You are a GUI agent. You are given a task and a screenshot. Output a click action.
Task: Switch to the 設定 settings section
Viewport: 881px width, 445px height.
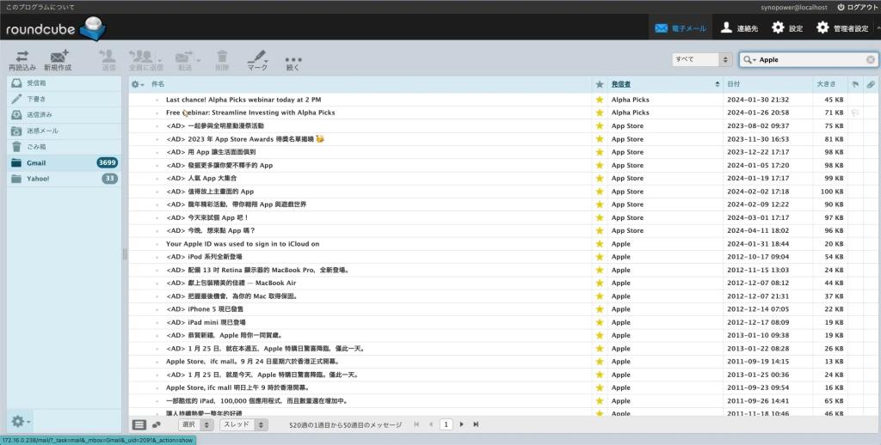point(787,27)
